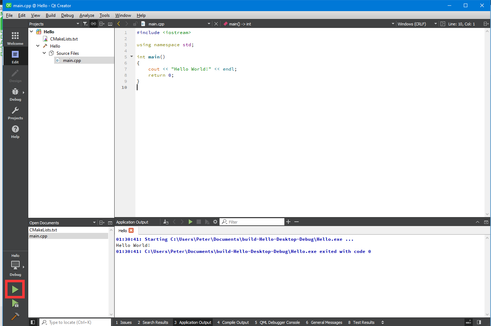The width and height of the screenshot is (491, 326).
Task: Click the Build hammer icon
Action: [15, 316]
